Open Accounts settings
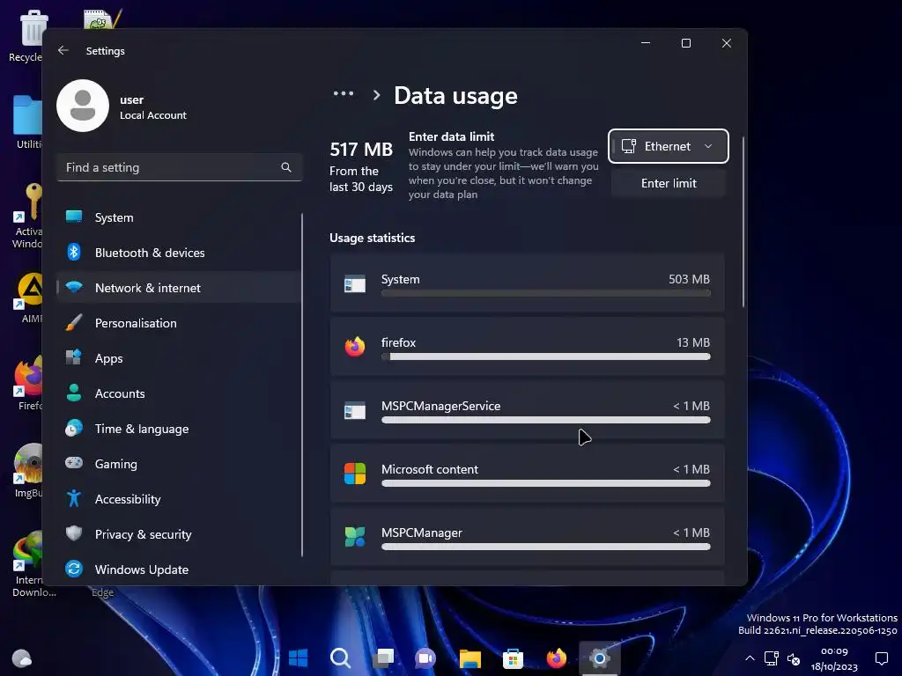 click(179, 393)
